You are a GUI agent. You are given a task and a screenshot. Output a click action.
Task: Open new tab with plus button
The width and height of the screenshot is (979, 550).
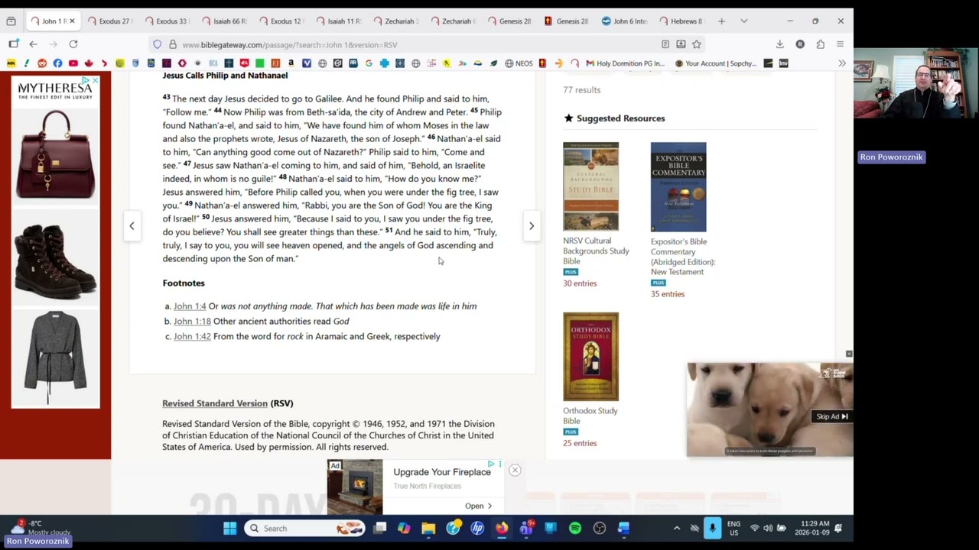(x=721, y=21)
